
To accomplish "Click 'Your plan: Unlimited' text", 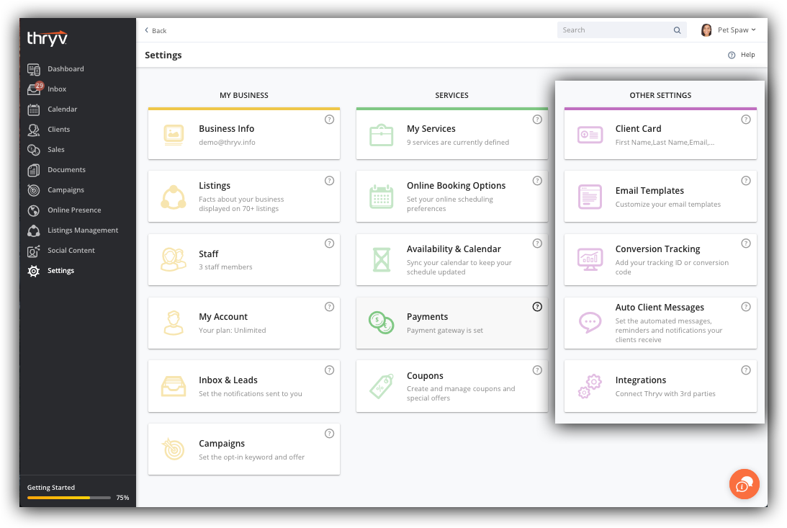I will point(232,330).
